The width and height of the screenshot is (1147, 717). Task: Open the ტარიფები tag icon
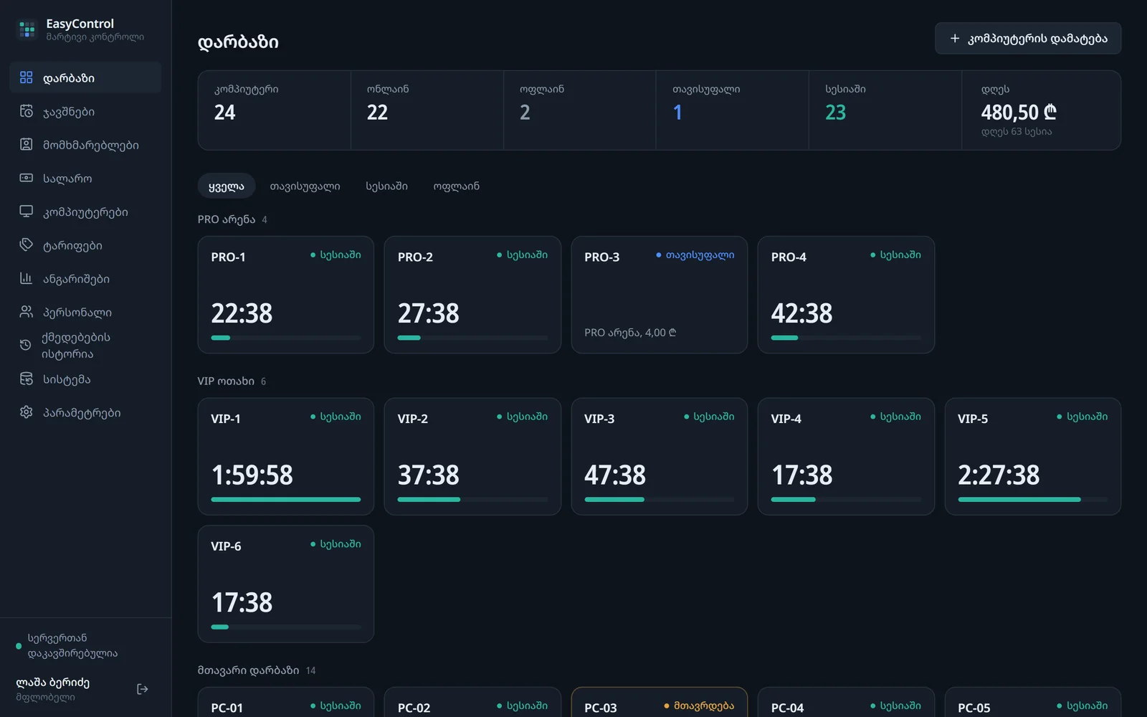coord(26,245)
